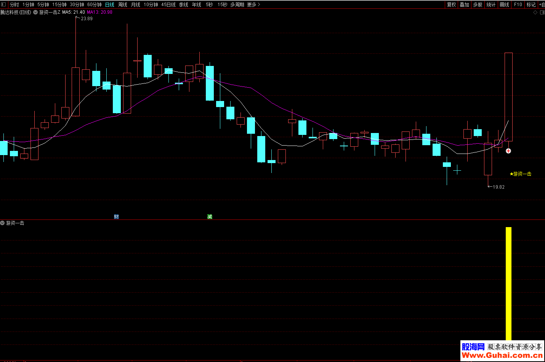Expand the 游资一击Z main chart indicator dropdown

(x=35, y=12)
